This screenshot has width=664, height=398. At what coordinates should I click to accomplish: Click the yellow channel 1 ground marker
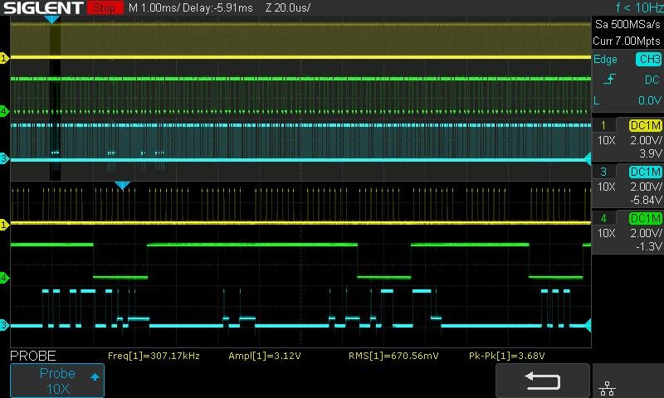(x=4, y=58)
